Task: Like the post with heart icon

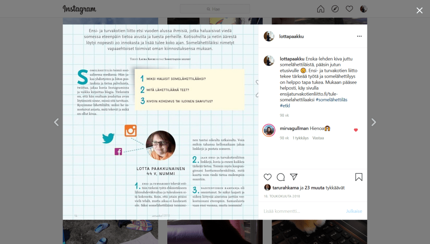Action: coord(268,177)
